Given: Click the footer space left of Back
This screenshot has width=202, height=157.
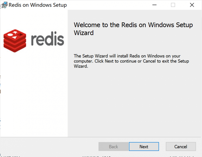Looking at the screenshot, I should [x=48, y=146].
